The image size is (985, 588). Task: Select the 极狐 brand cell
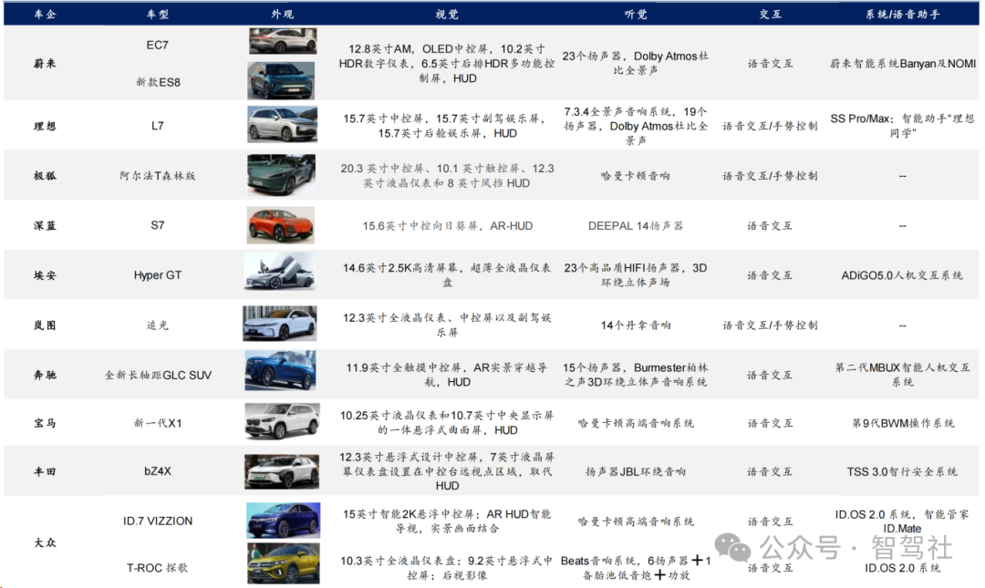pos(45,176)
